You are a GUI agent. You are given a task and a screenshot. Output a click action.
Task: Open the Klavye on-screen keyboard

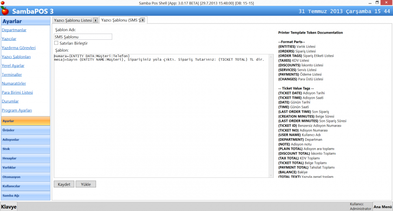click(9, 206)
